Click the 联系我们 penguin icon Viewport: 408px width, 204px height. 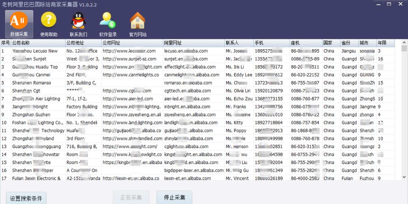tap(78, 21)
